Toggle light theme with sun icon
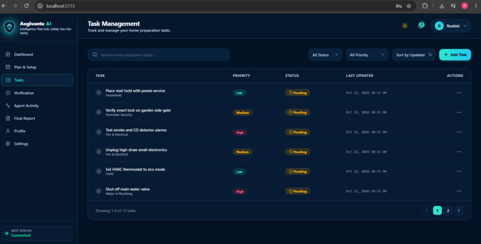 pyautogui.click(x=405, y=26)
